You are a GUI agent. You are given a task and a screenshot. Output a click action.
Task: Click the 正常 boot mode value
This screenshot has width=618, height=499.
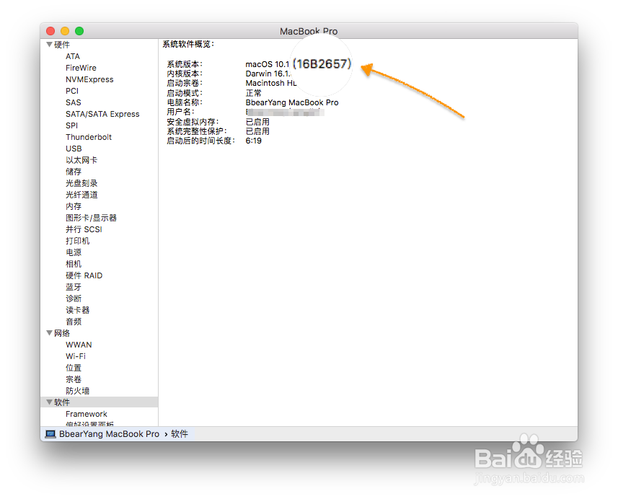click(253, 93)
